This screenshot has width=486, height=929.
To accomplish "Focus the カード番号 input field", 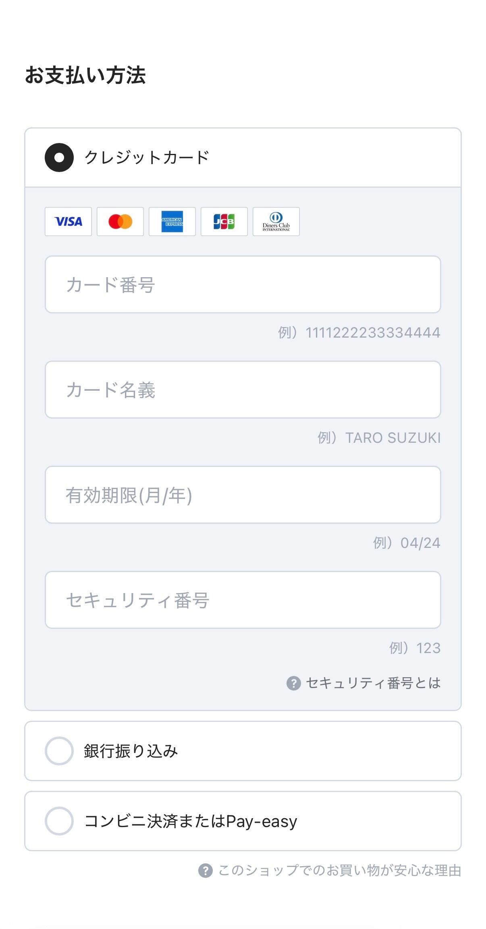I will 243,284.
